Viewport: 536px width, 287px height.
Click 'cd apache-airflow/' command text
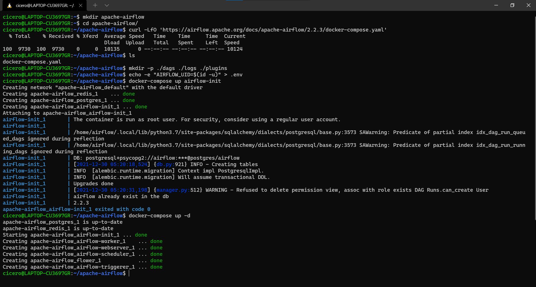pos(110,23)
